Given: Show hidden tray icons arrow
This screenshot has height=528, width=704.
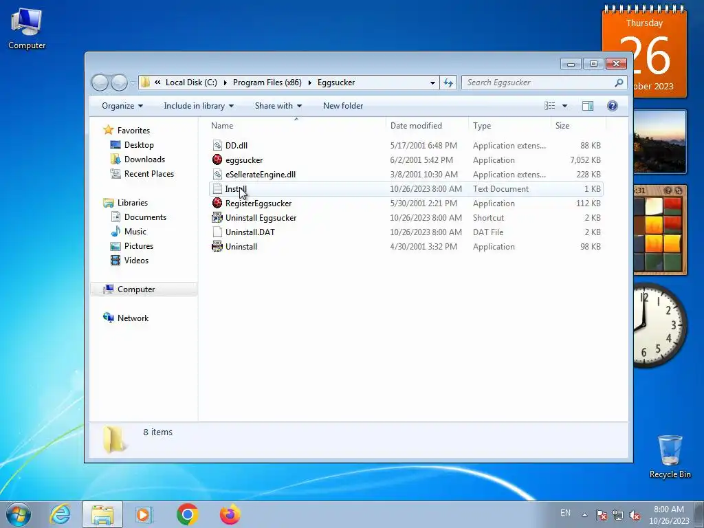Looking at the screenshot, I should point(584,515).
